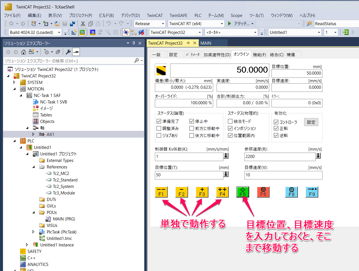Screen dimensions: 359x271
Task: Click the red F6 stop button
Action: click(x=263, y=192)
